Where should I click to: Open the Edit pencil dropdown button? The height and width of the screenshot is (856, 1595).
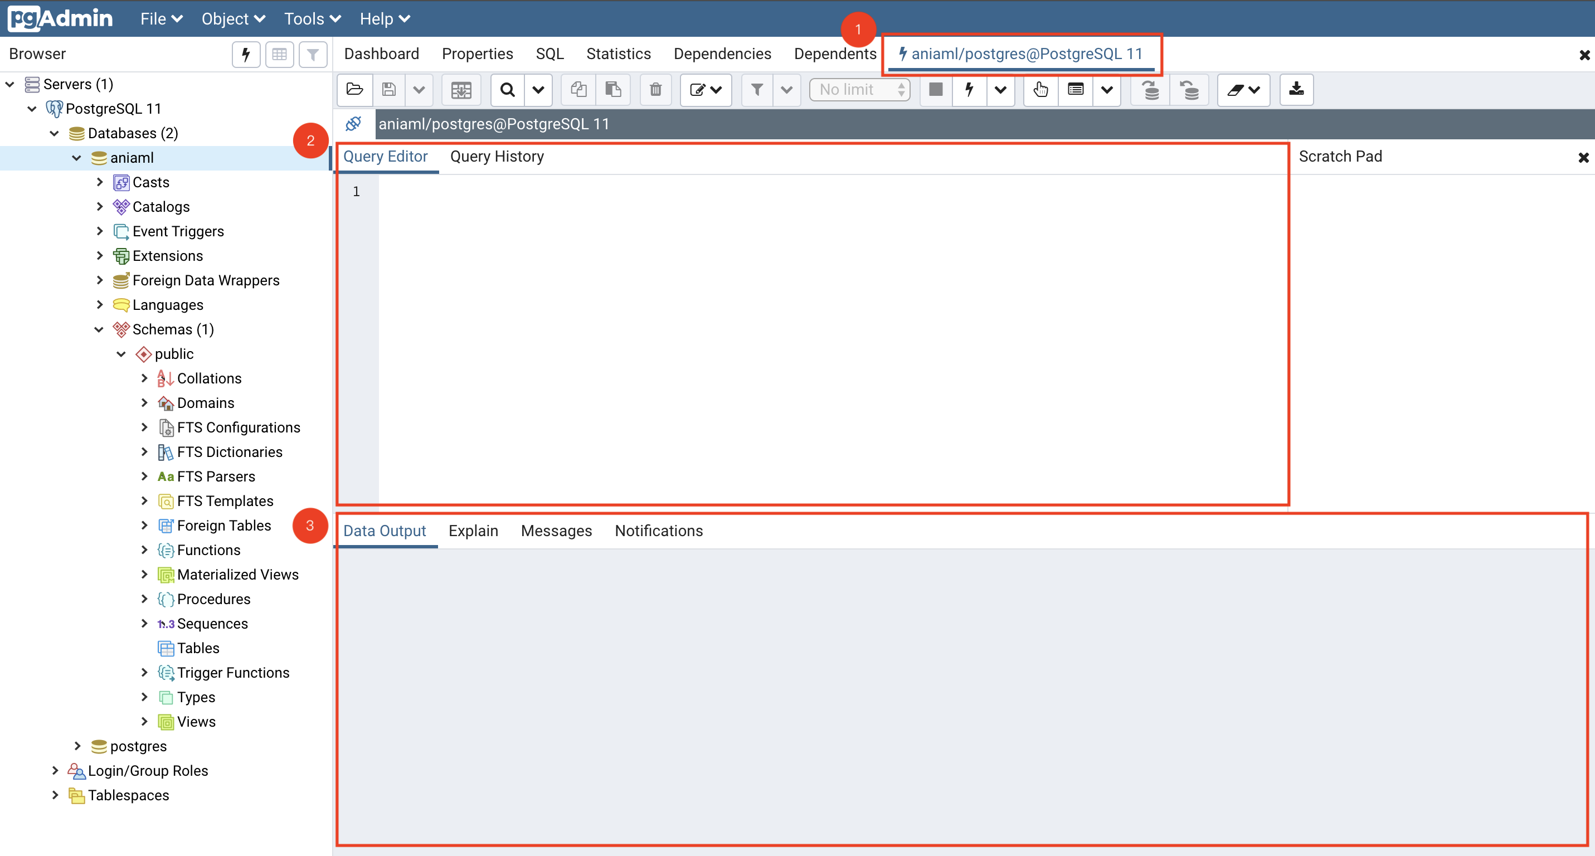[x=706, y=90]
